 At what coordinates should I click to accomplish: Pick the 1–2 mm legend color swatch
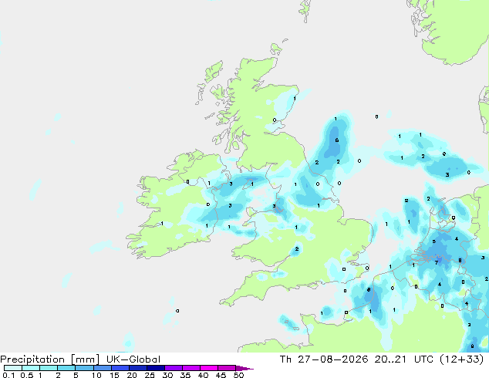(x=49, y=368)
